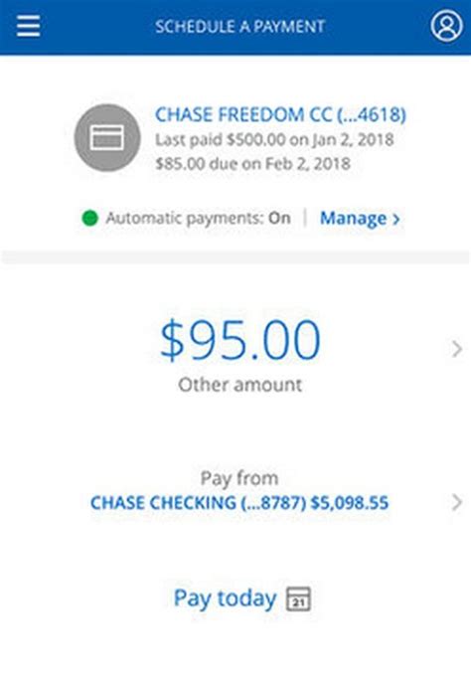The image size is (471, 678).
Task: Choose the Other amount label
Action: (240, 385)
